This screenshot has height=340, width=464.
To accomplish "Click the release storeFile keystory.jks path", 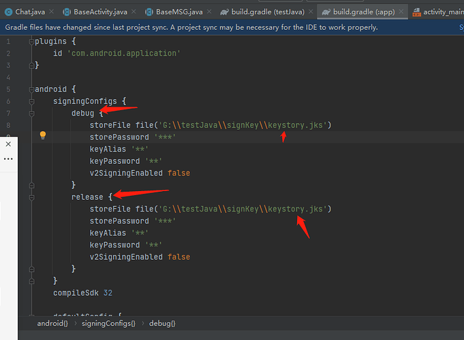I will 243,209.
